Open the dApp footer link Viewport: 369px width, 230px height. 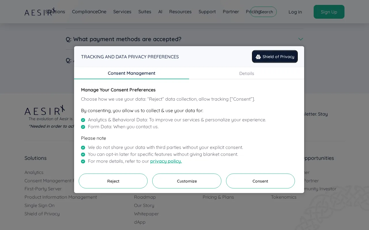pyautogui.click(x=140, y=222)
